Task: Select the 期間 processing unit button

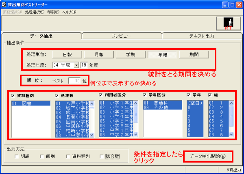Action: coord(194,55)
